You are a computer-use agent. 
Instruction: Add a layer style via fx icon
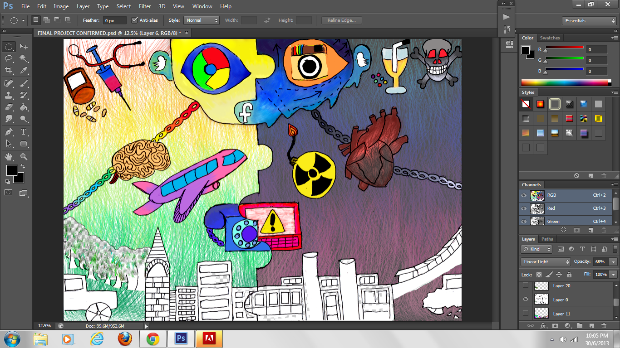543,326
